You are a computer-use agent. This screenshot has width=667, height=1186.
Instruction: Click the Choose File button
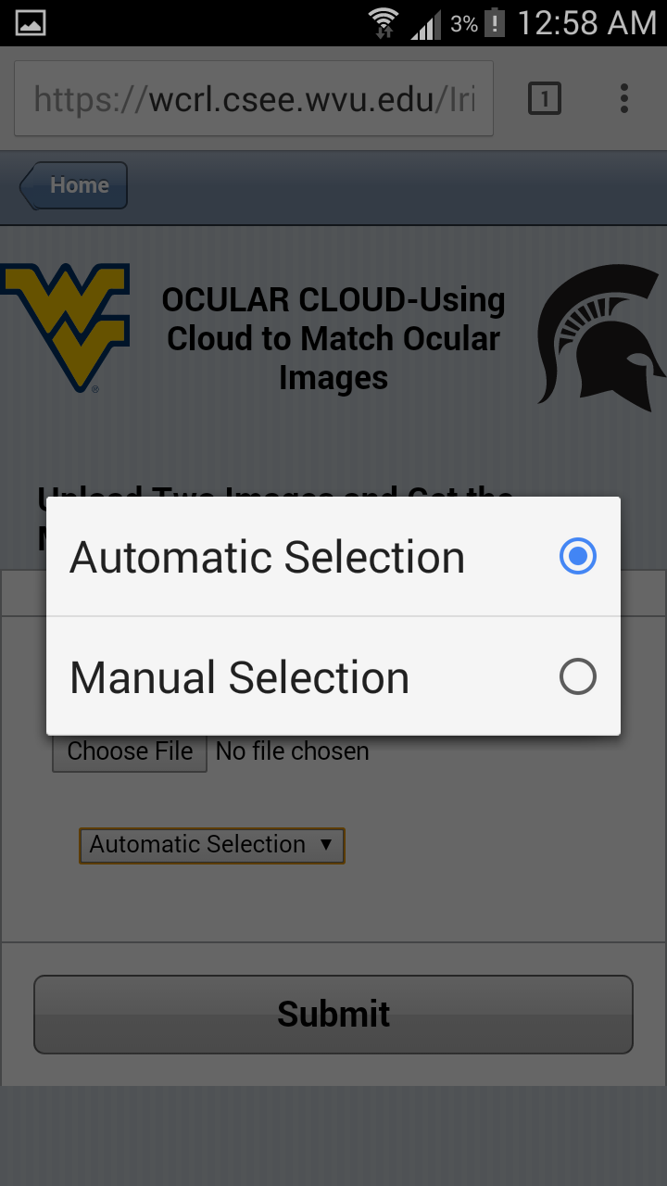(130, 751)
